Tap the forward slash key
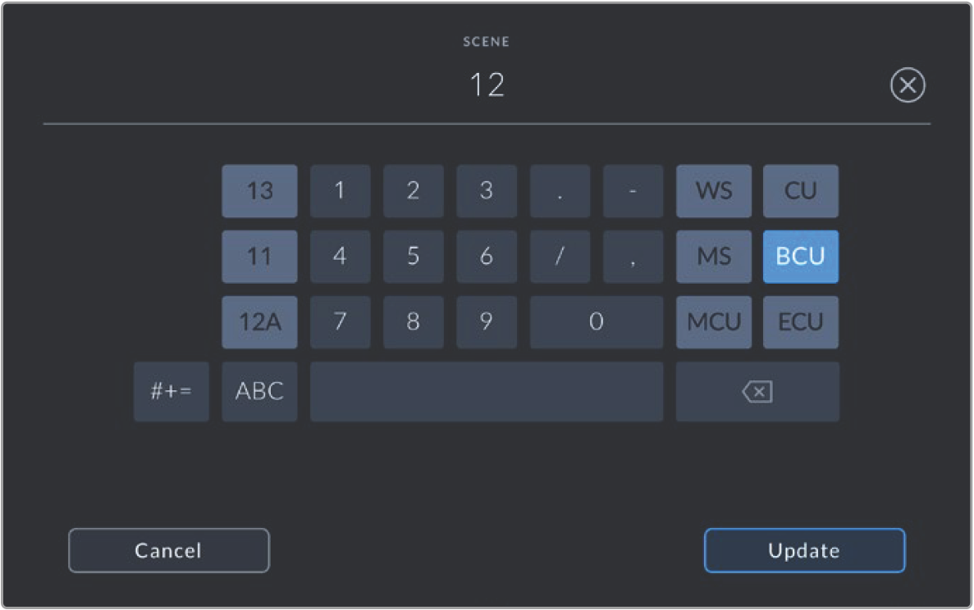Viewport: 974px width, 610px height. tap(560, 257)
